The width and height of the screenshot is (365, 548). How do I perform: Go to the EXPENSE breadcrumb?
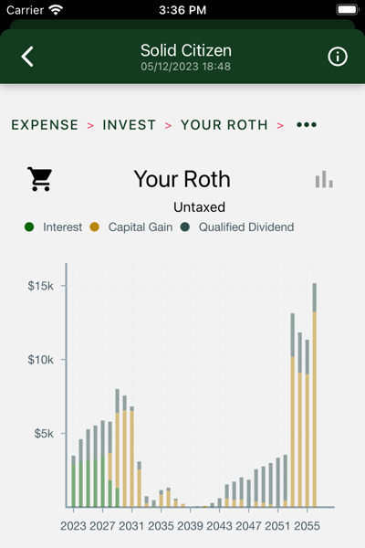tap(45, 125)
